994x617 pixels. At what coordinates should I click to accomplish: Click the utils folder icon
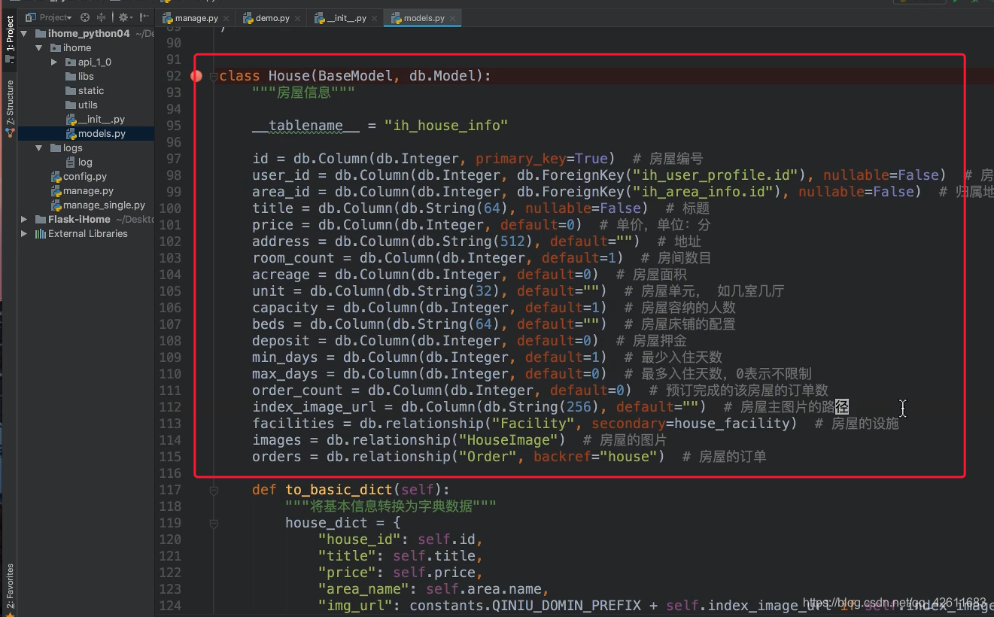point(70,105)
